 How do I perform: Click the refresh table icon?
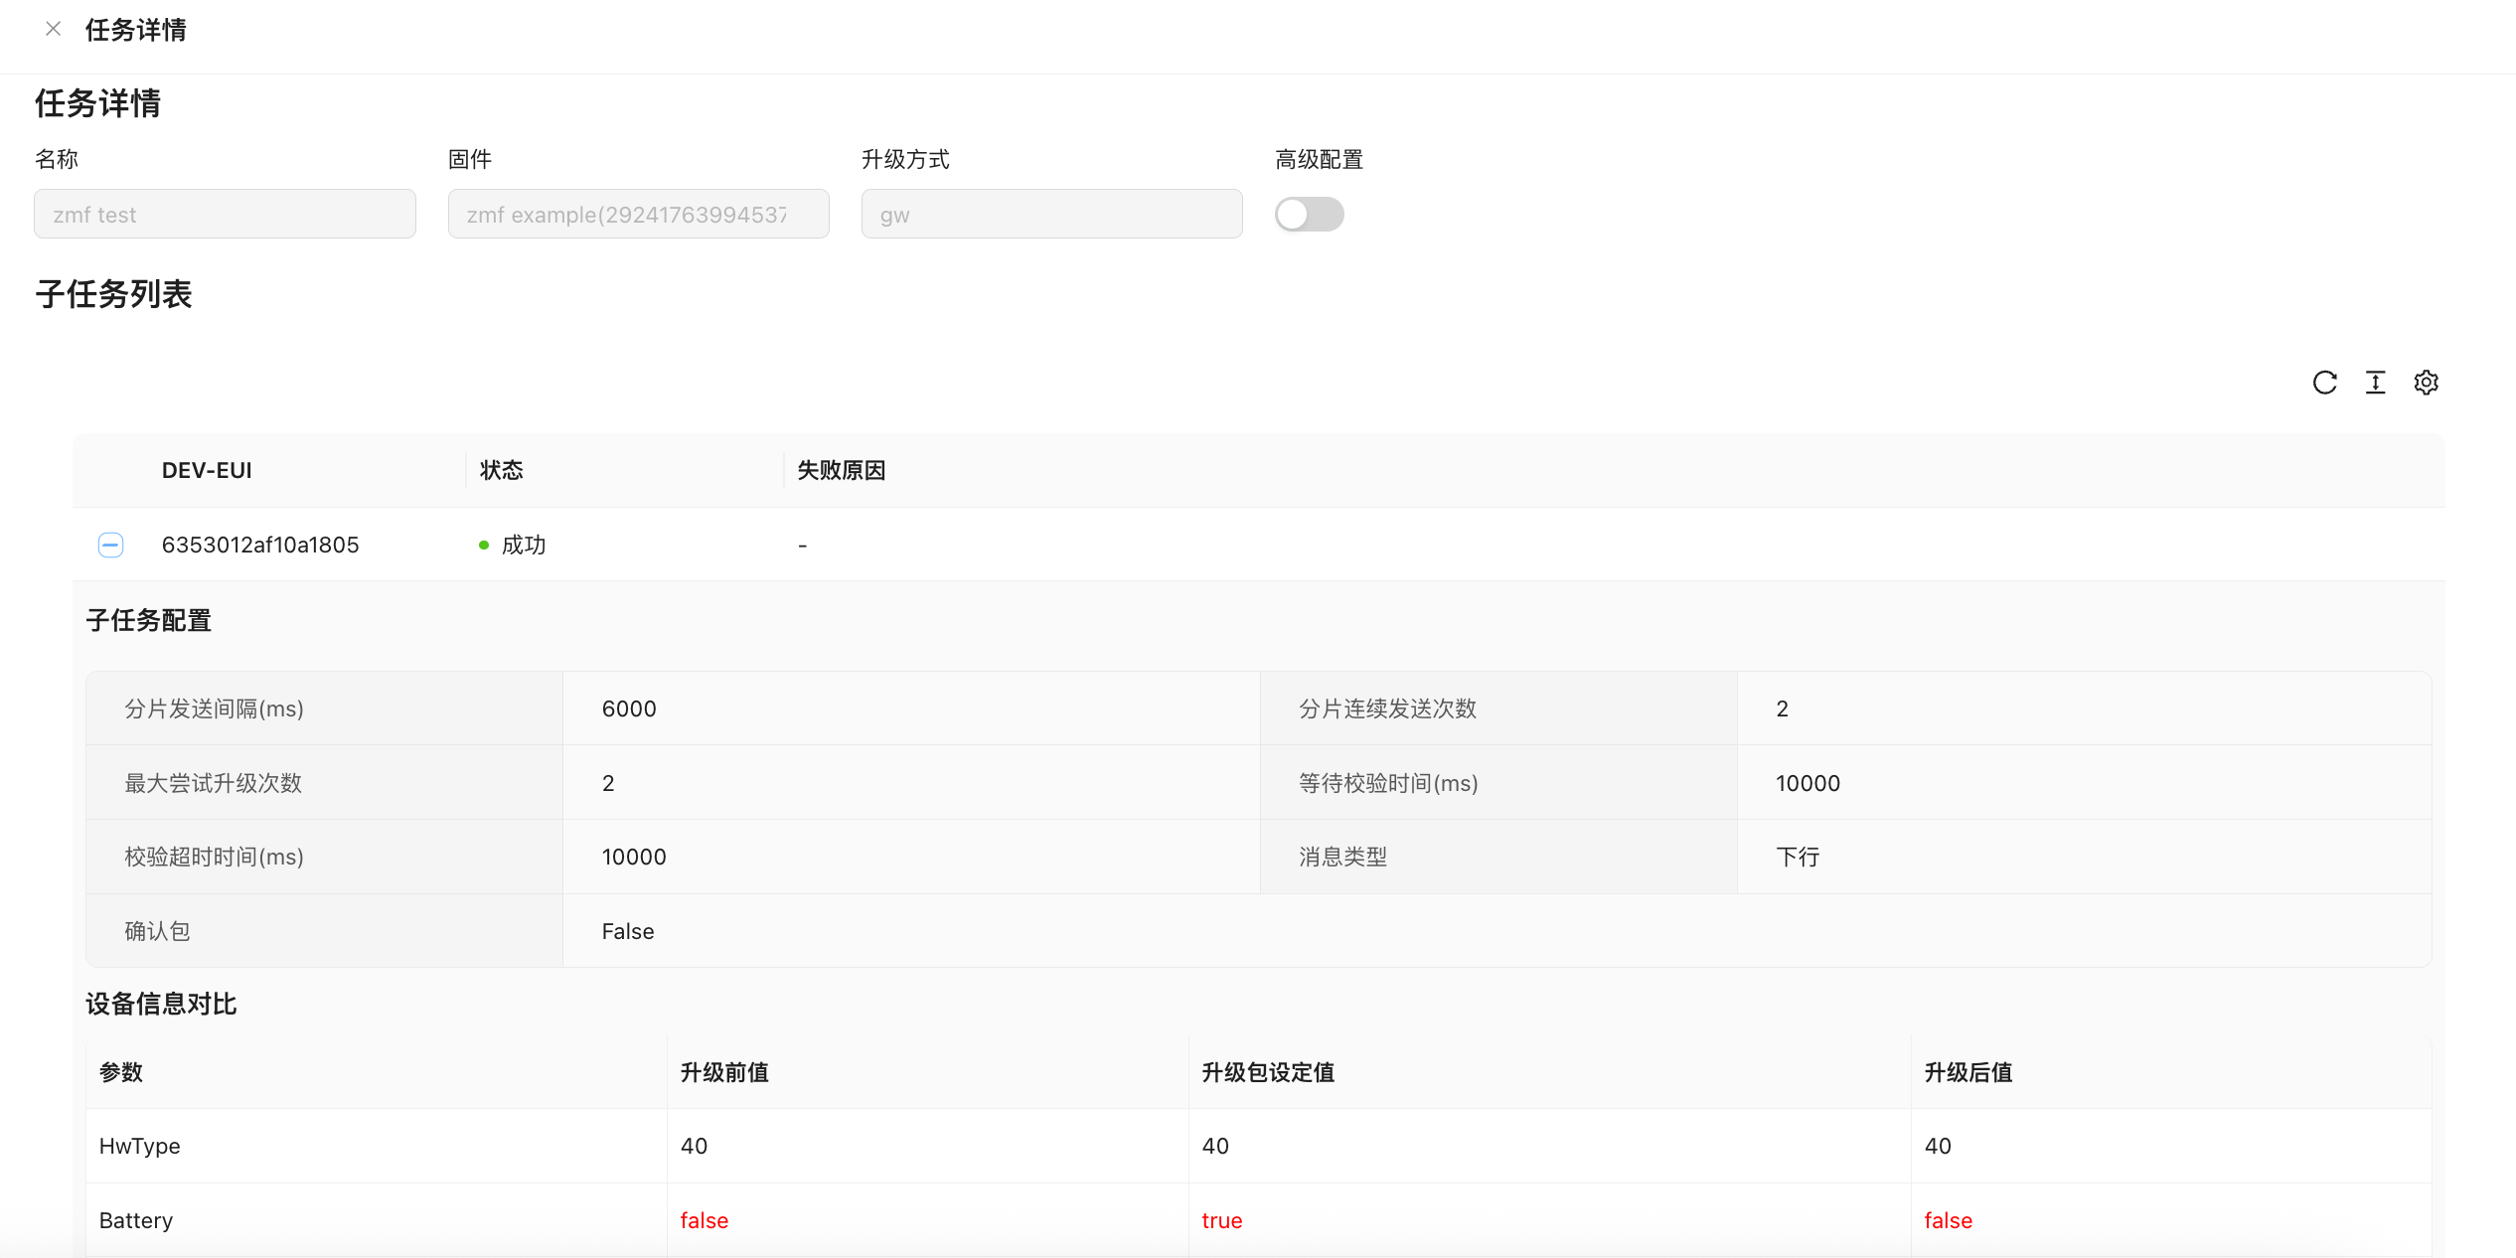2324,383
